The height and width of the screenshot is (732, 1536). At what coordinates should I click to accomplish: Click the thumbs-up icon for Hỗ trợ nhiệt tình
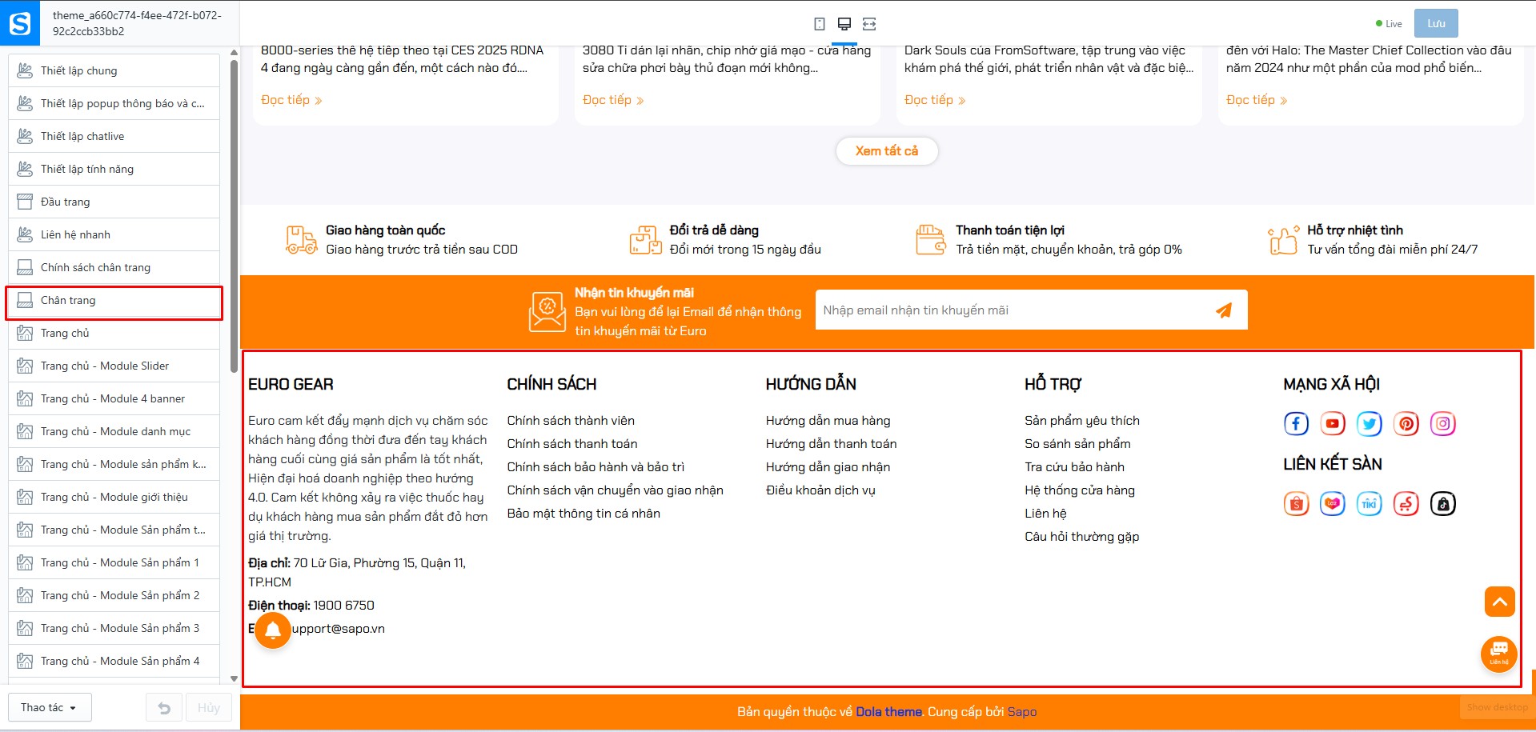point(1283,240)
